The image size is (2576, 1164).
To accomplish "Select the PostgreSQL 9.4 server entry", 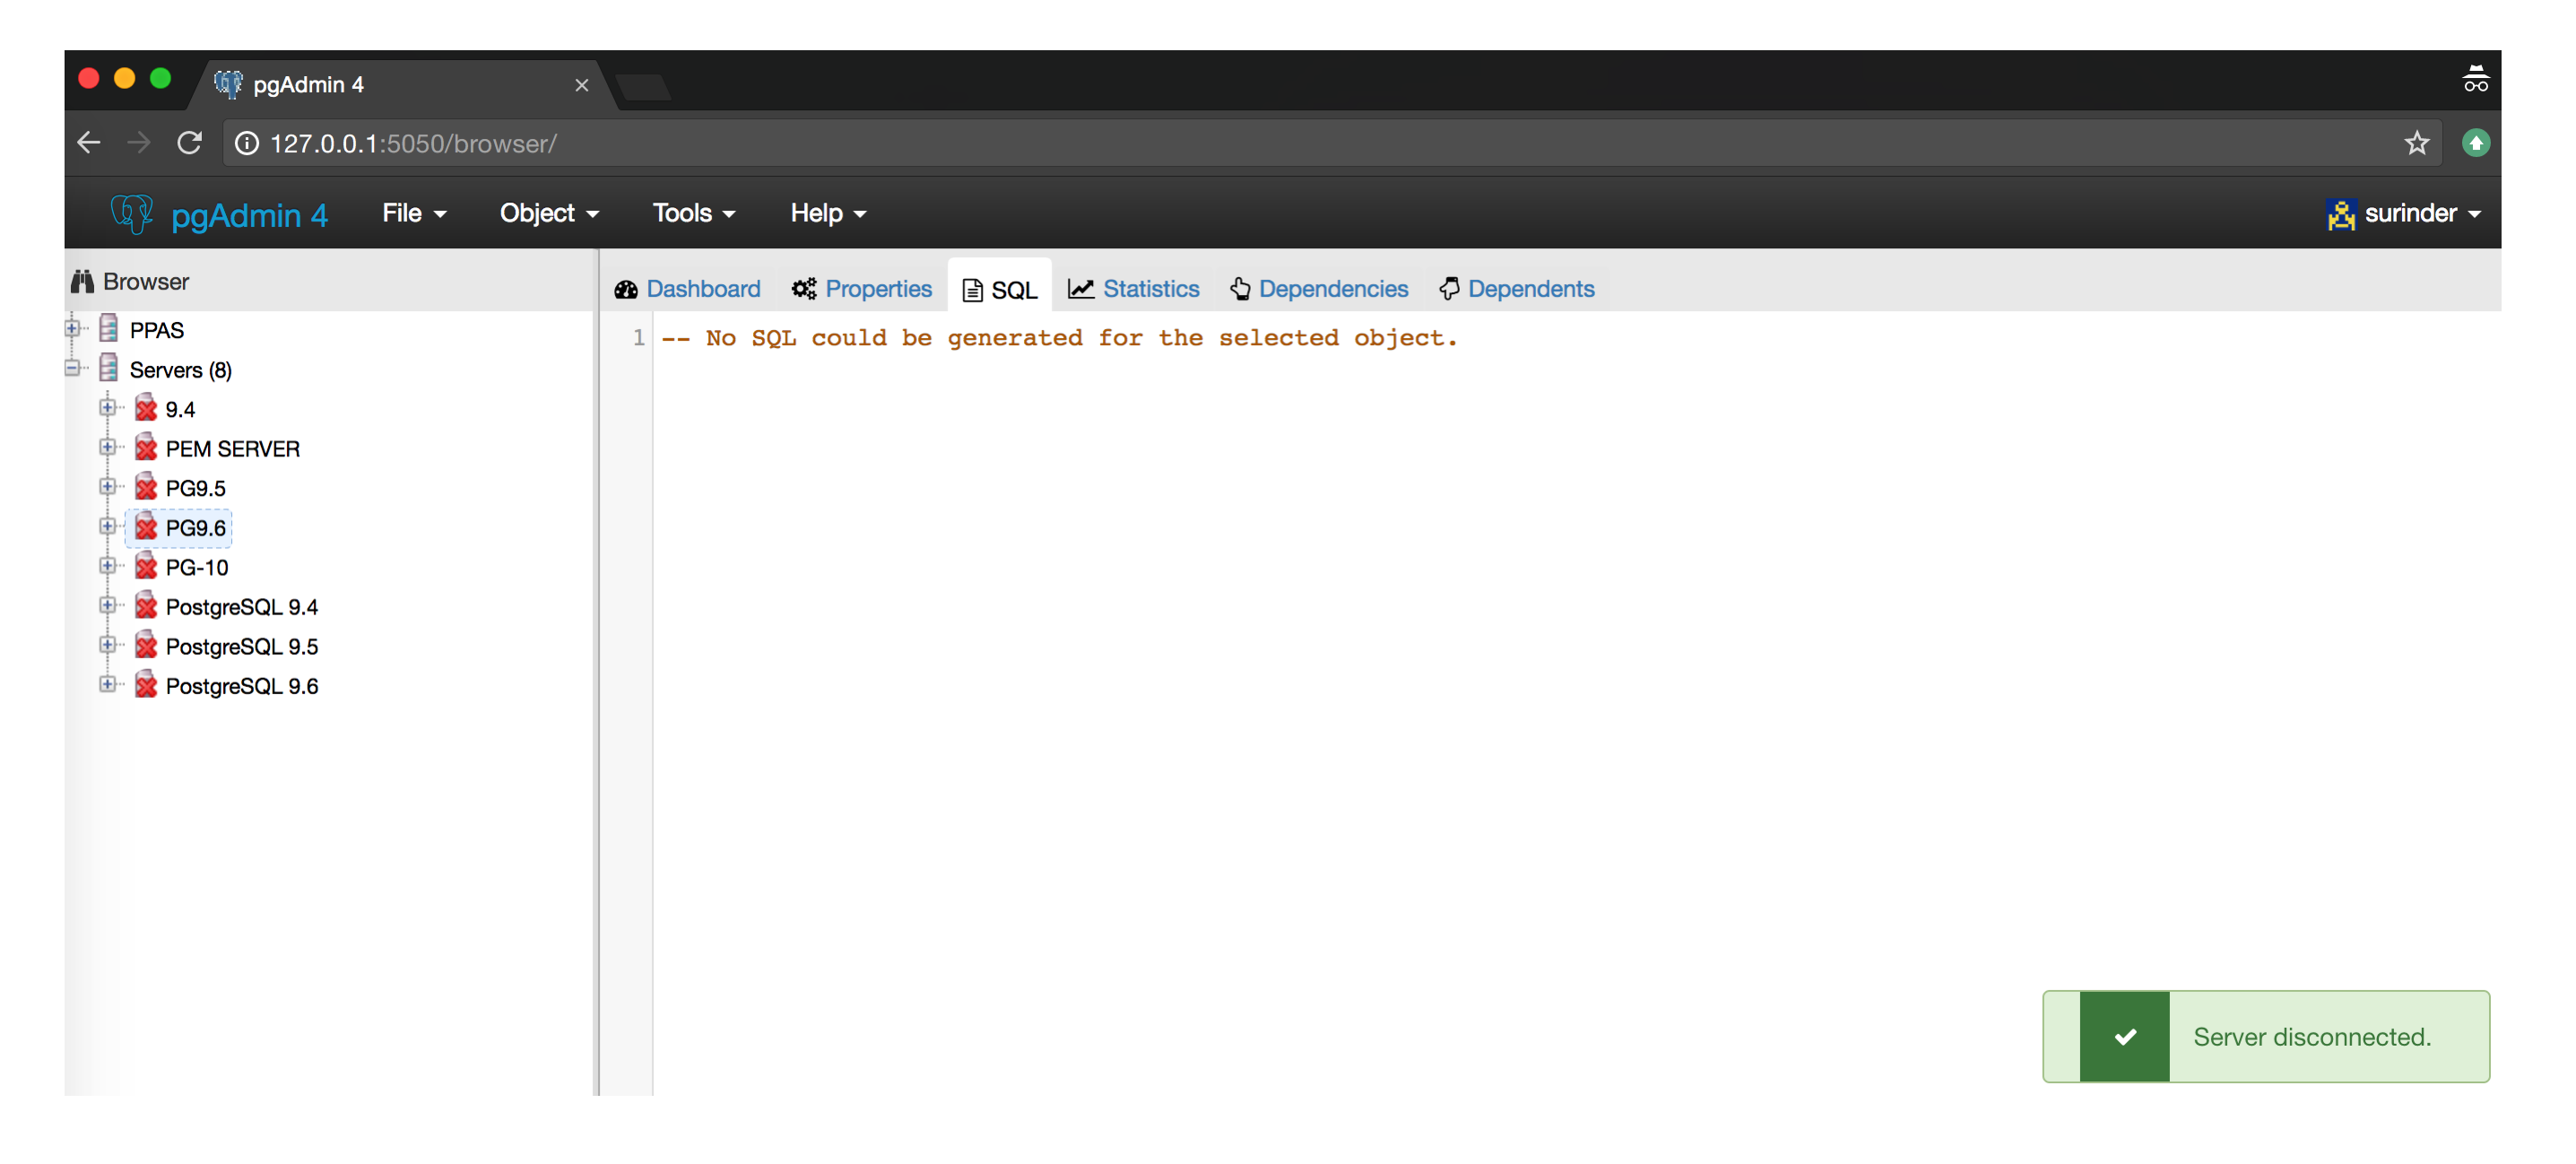I will pyautogui.click(x=241, y=607).
